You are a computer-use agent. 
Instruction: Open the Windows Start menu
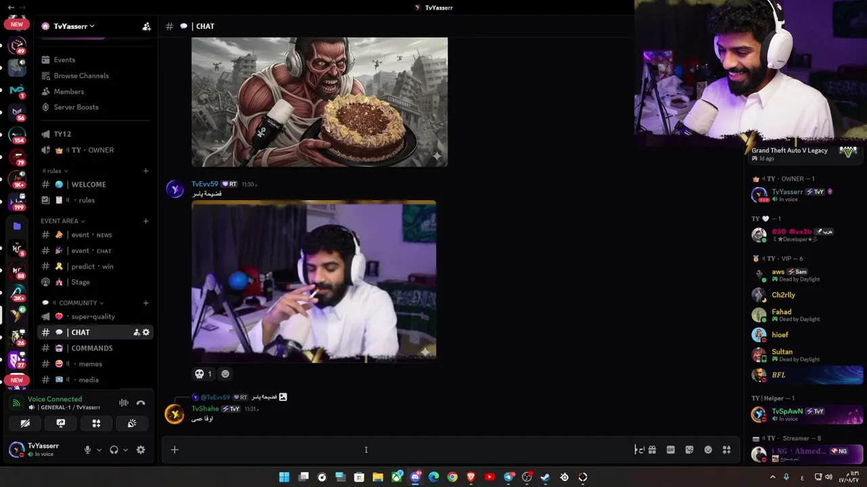tap(284, 477)
